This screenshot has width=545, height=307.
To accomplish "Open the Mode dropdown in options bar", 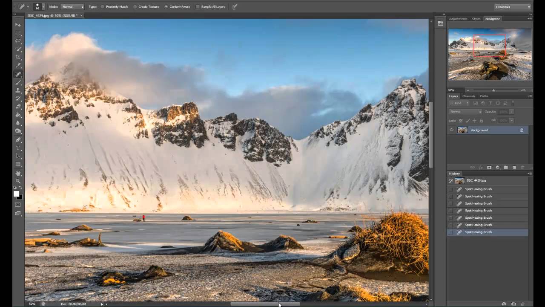I will pyautogui.click(x=72, y=7).
